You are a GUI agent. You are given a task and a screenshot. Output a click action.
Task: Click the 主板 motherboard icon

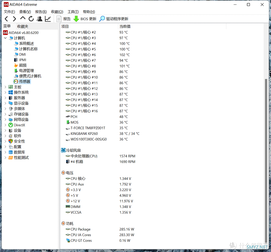pyautogui.click(x=11, y=87)
